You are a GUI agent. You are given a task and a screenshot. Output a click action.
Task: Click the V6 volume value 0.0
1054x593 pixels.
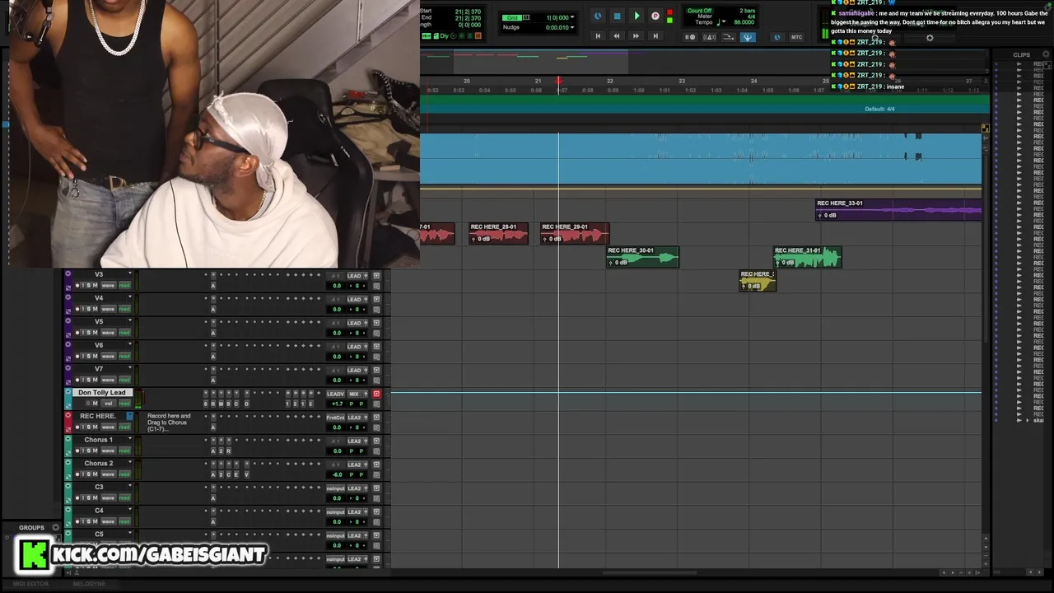(337, 357)
